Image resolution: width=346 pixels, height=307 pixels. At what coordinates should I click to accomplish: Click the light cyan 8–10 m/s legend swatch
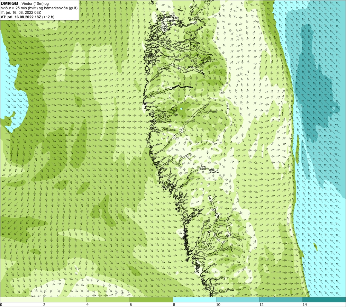pos(194,299)
